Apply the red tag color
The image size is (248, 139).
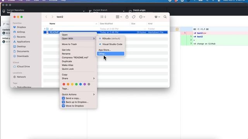(x=64, y=84)
